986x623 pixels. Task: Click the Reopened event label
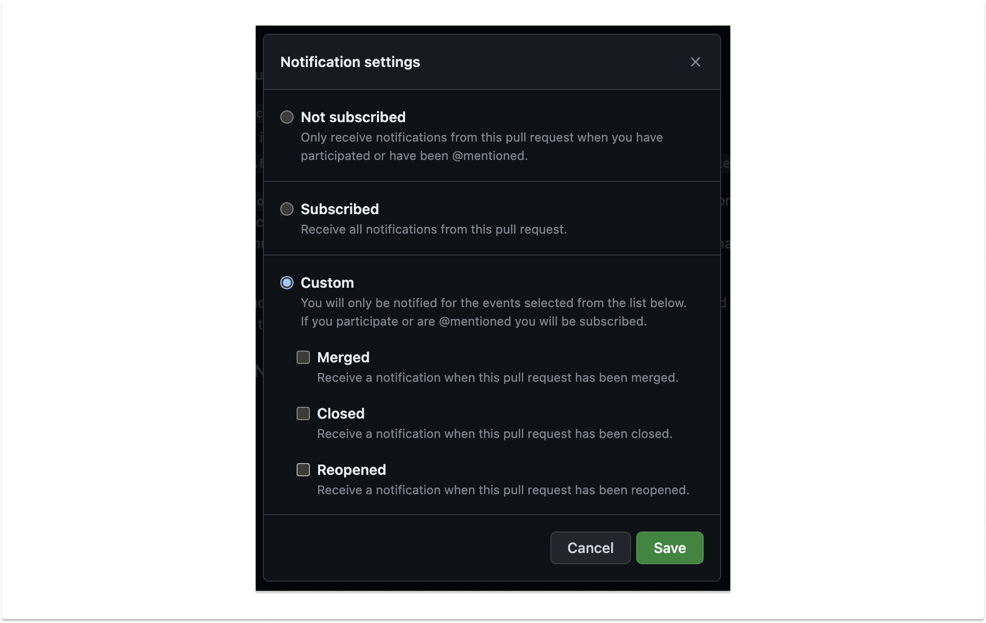point(351,470)
